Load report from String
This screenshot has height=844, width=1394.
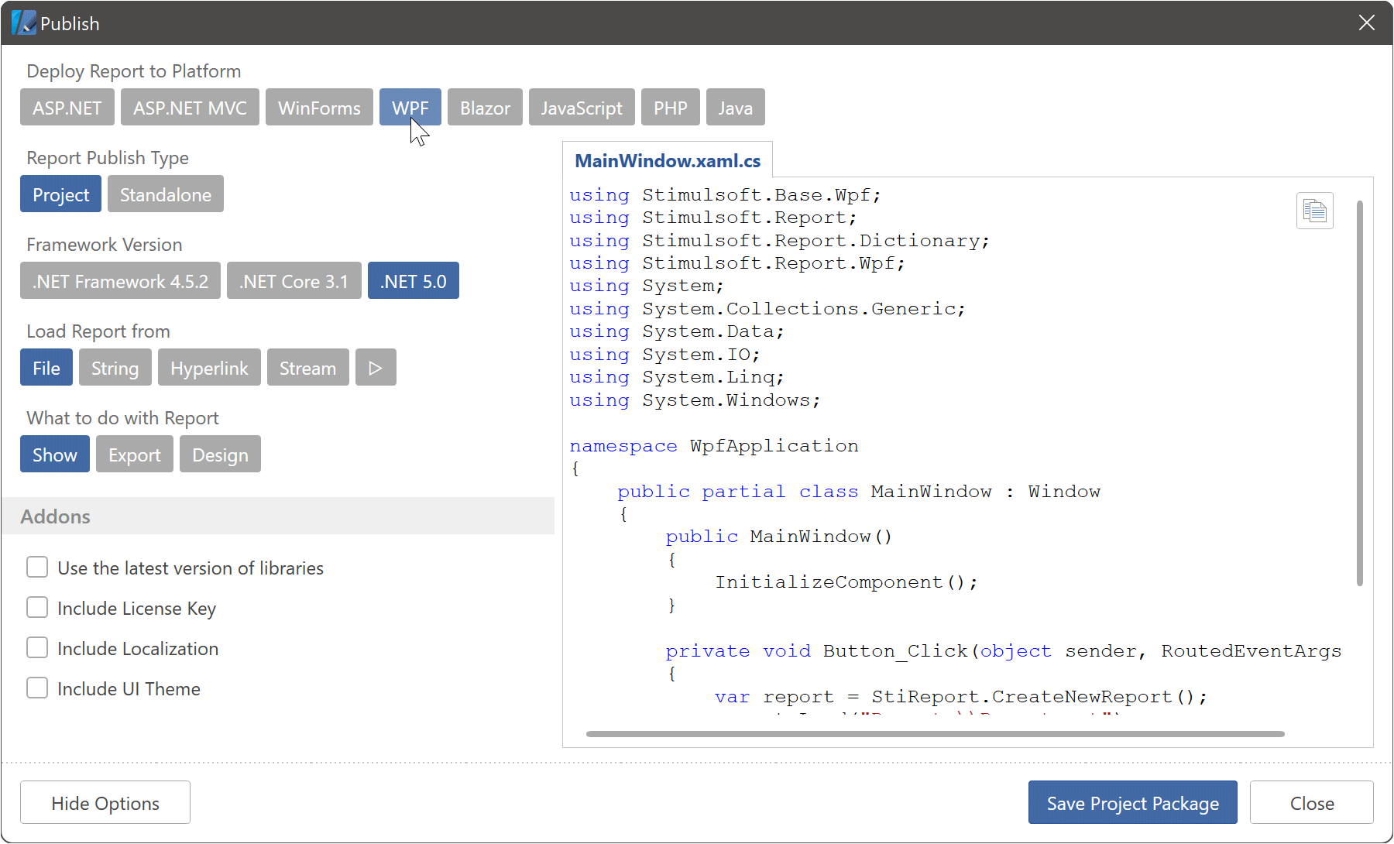pyautogui.click(x=115, y=368)
